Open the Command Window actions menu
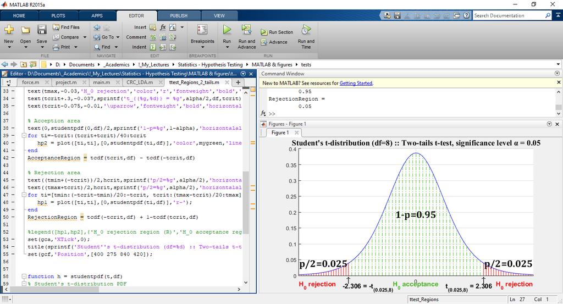Viewport: 563px width, 304px height. (558, 74)
